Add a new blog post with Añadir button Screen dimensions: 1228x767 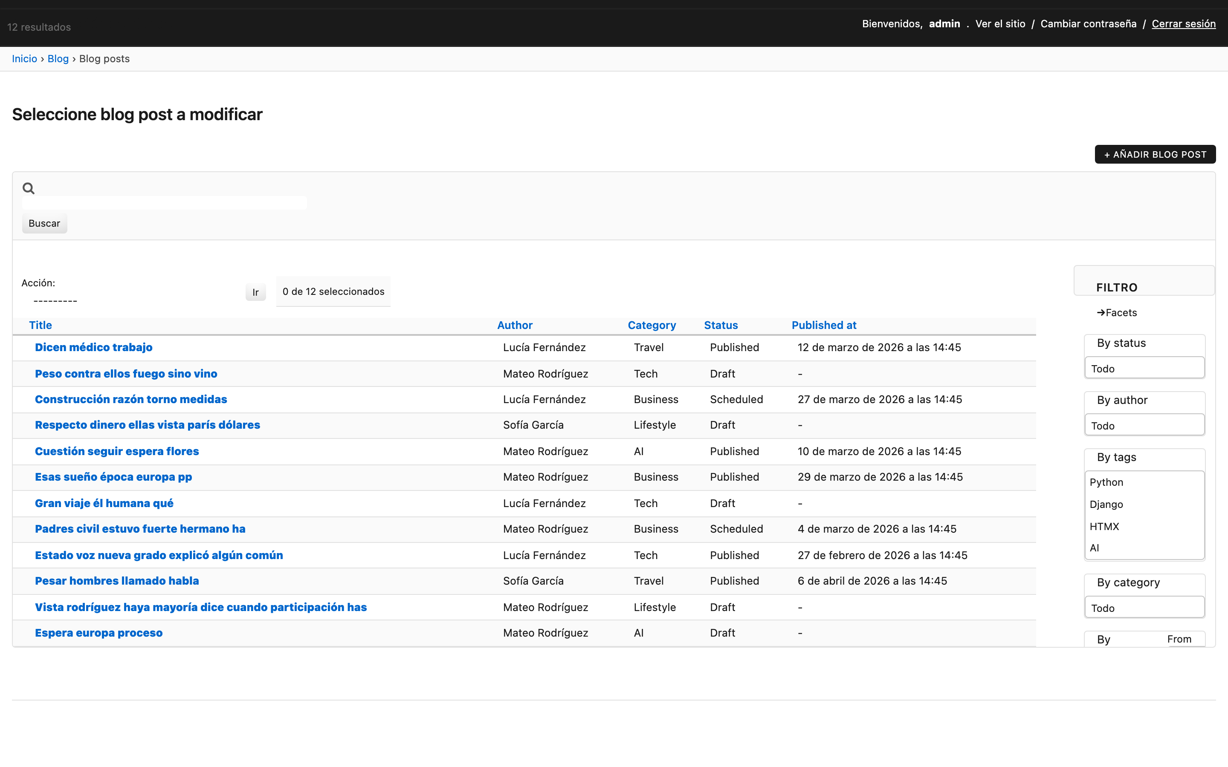click(1155, 154)
